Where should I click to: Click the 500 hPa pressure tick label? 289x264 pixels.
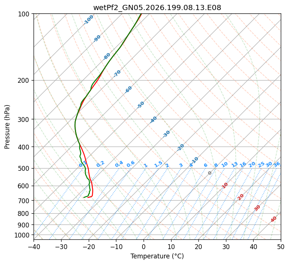click(24, 169)
